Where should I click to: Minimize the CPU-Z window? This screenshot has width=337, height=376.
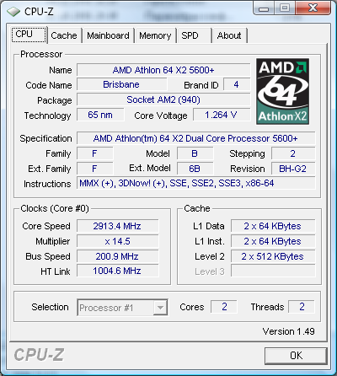point(264,8)
